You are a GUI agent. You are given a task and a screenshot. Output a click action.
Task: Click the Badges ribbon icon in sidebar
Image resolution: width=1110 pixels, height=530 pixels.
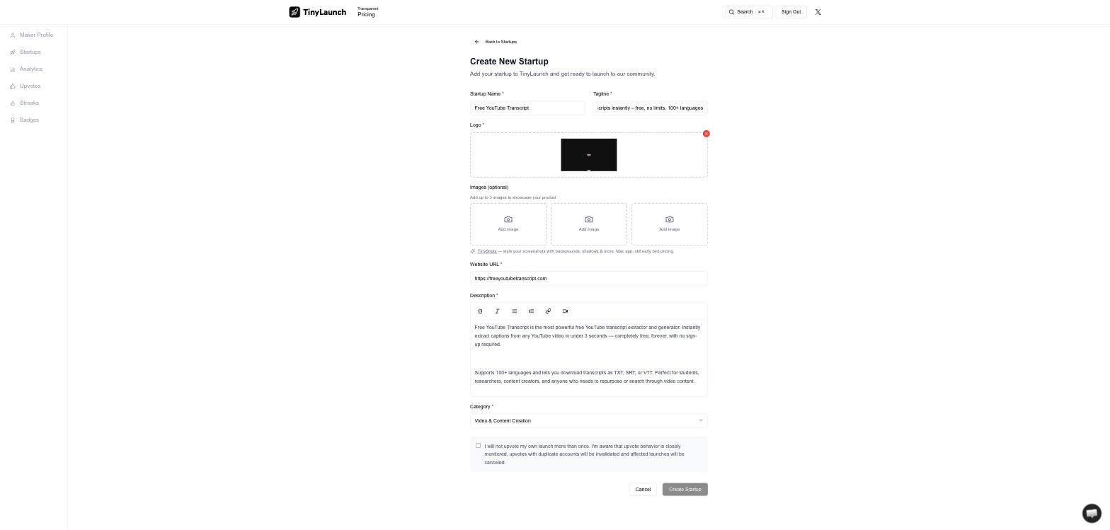[13, 120]
